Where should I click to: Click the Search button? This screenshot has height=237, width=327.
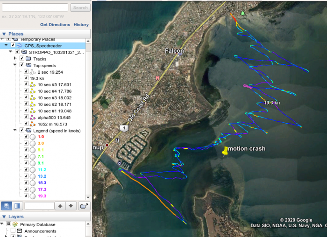[x=80, y=7]
